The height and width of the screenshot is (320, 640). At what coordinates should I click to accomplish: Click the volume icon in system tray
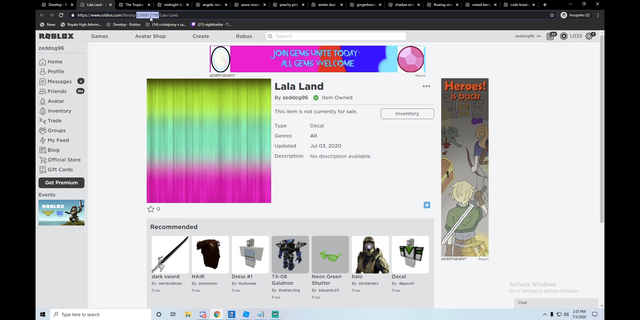(x=566, y=314)
